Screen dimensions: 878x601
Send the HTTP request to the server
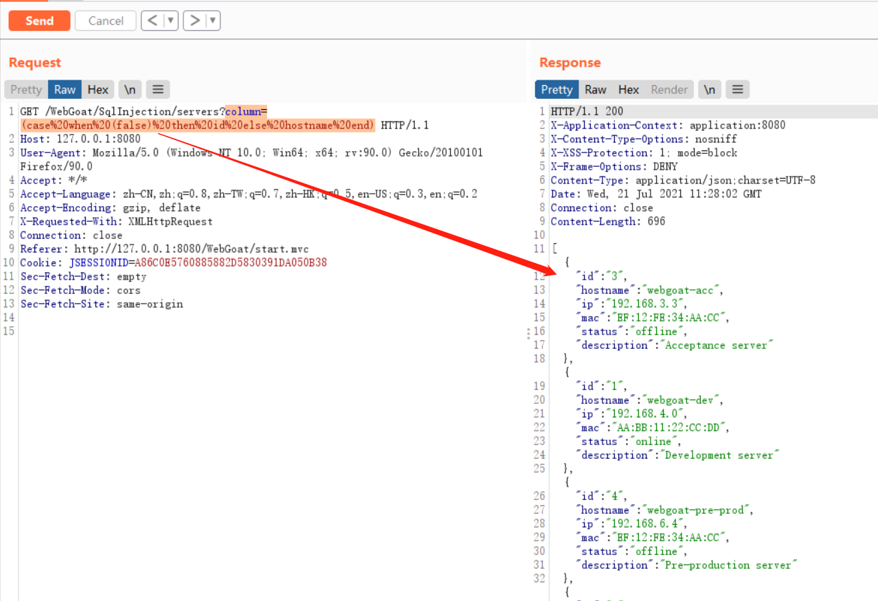coord(39,21)
